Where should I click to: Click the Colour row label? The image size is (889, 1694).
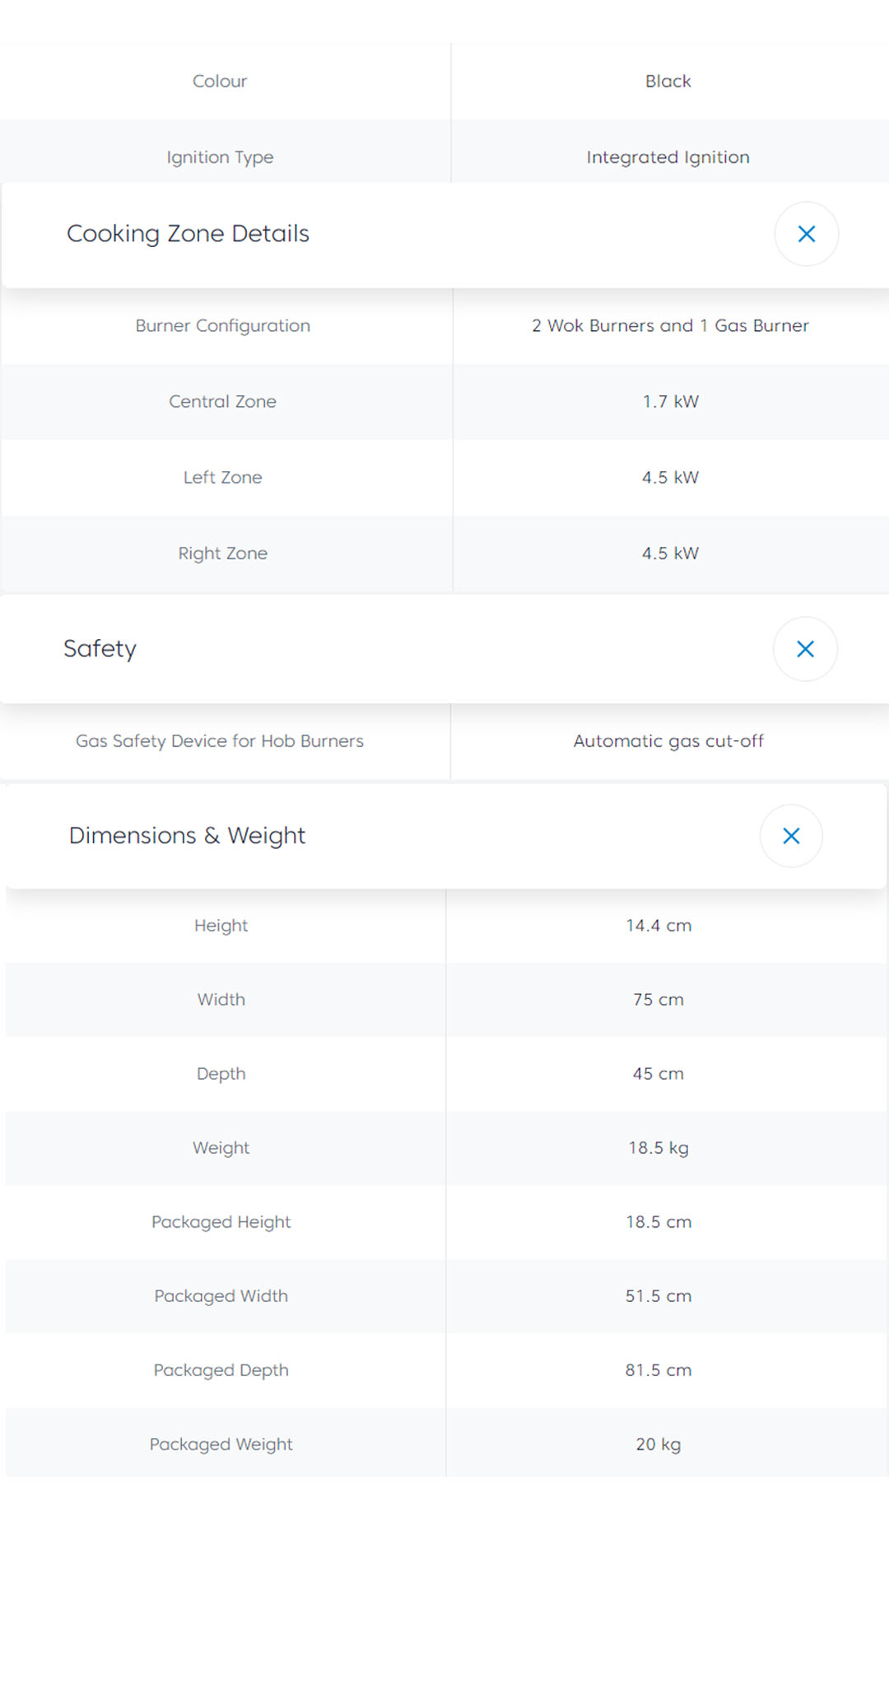[x=220, y=82]
